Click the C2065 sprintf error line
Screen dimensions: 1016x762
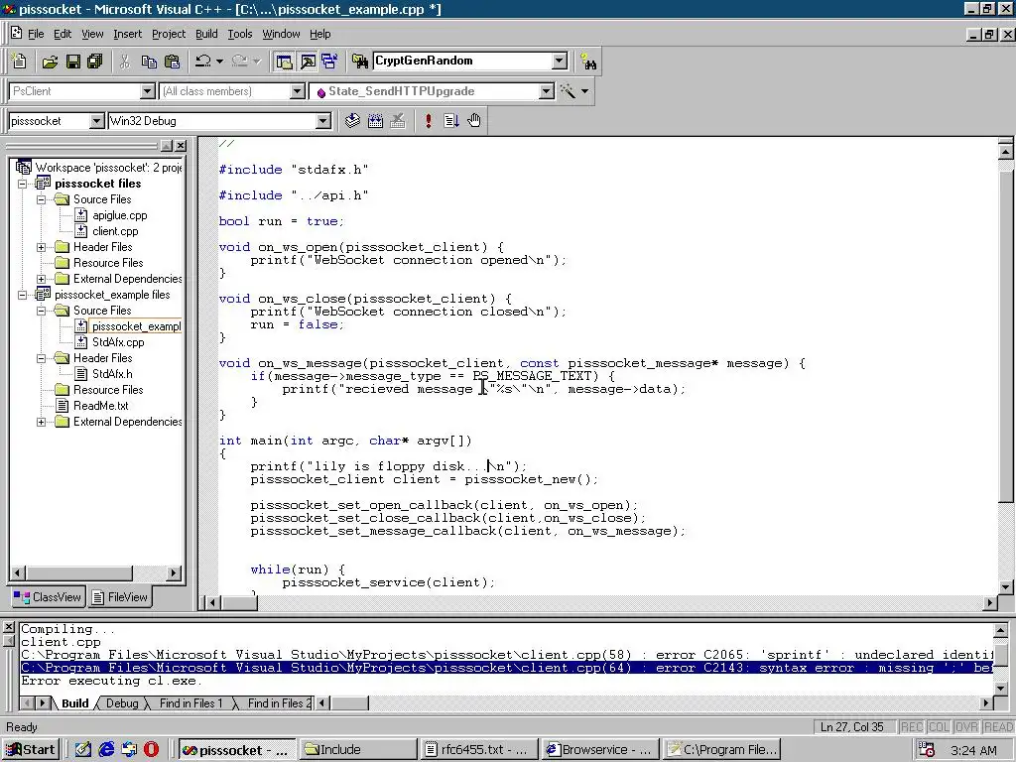pyautogui.click(x=507, y=655)
